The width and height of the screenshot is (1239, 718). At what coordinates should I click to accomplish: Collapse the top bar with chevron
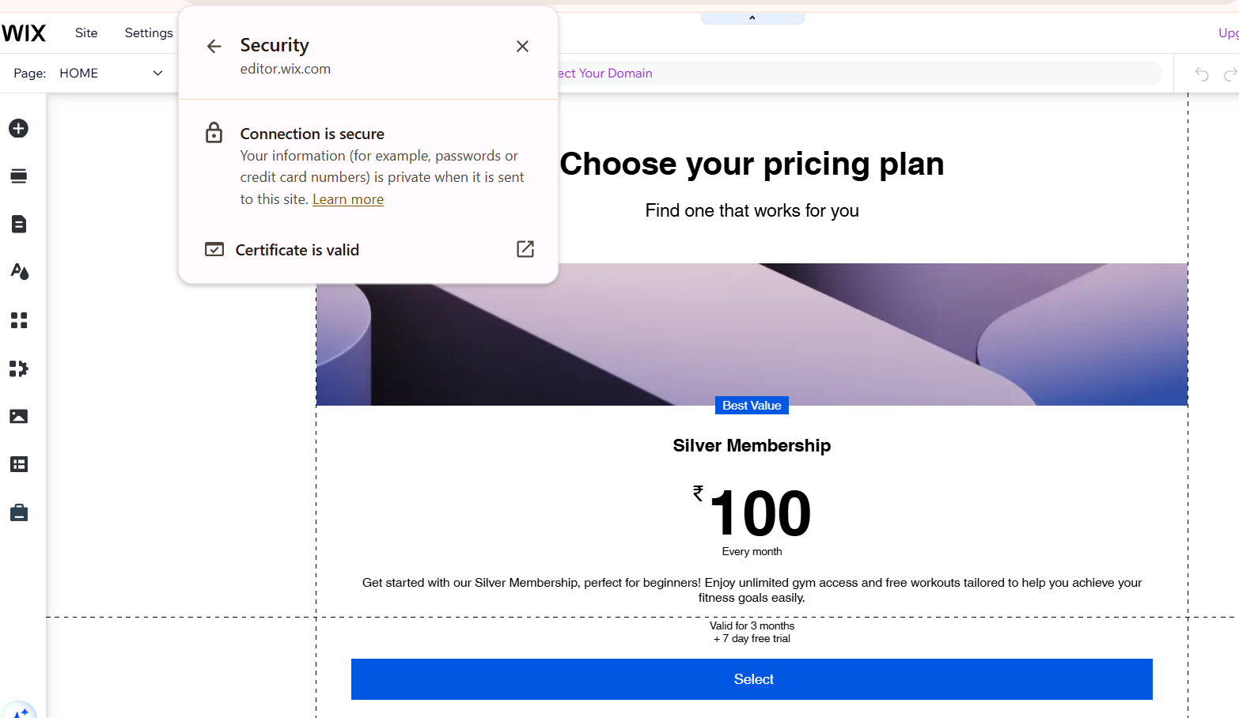(752, 18)
